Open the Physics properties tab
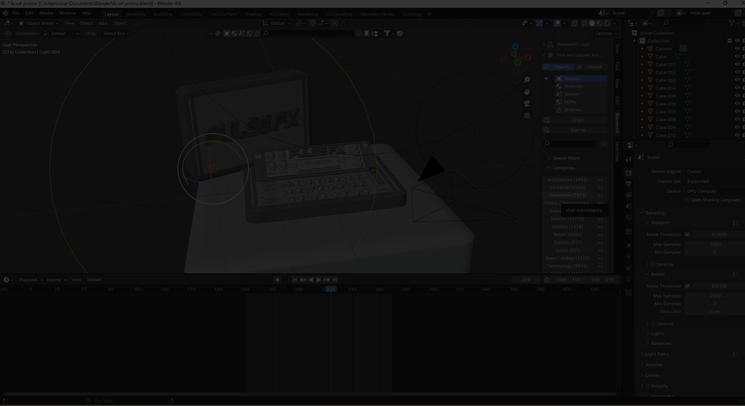The width and height of the screenshot is (745, 406). pos(629,257)
